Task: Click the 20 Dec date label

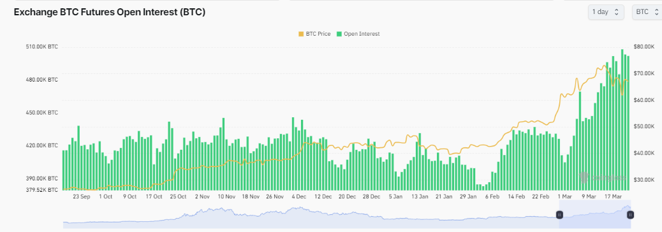Action: coord(348,196)
